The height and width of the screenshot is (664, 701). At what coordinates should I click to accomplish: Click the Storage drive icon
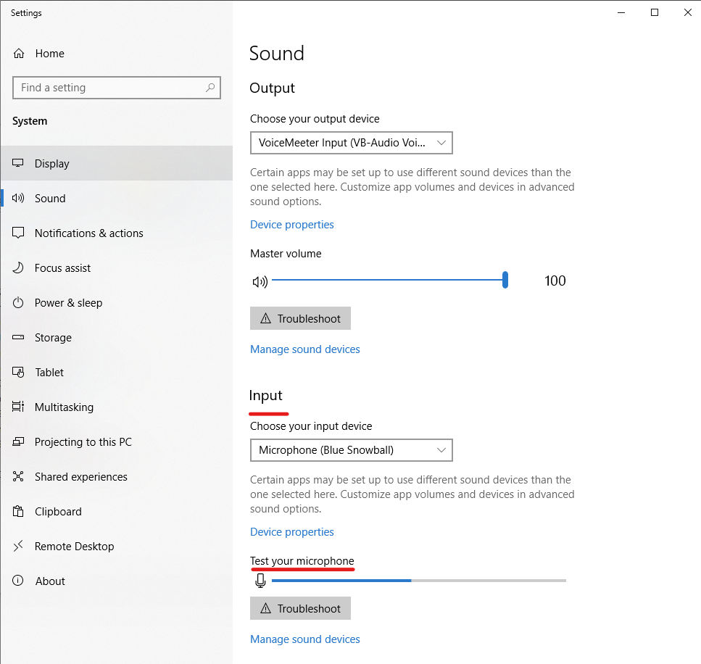tap(18, 337)
